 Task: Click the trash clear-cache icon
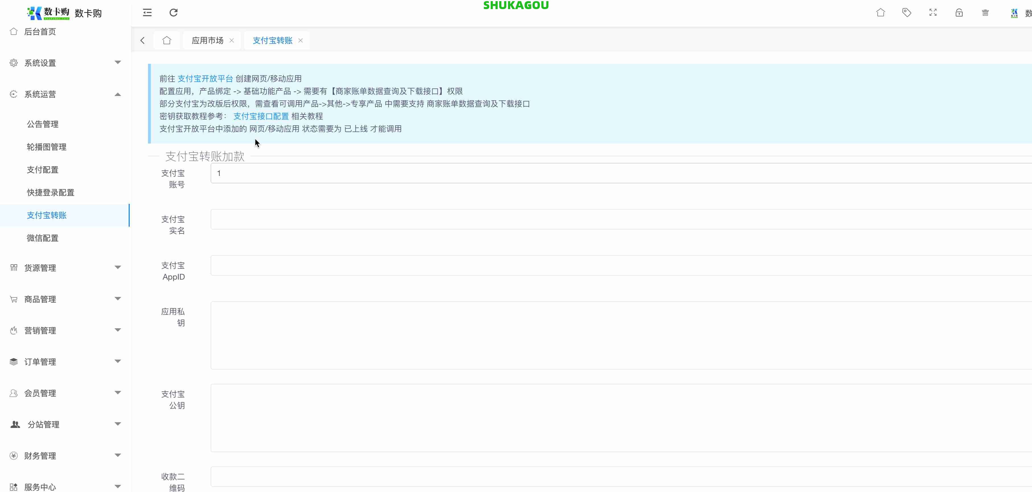pyautogui.click(x=985, y=13)
